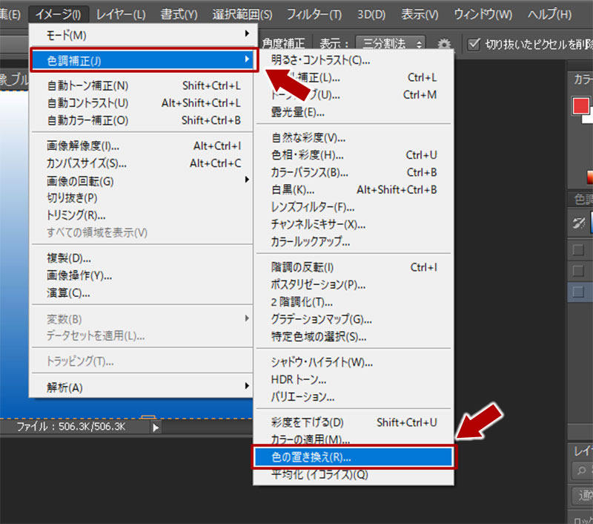This screenshot has height=524, width=593.
Task: Open カラーの適用(M)... dialog
Action: pos(354,439)
